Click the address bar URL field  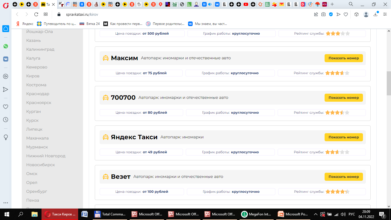[172, 14]
